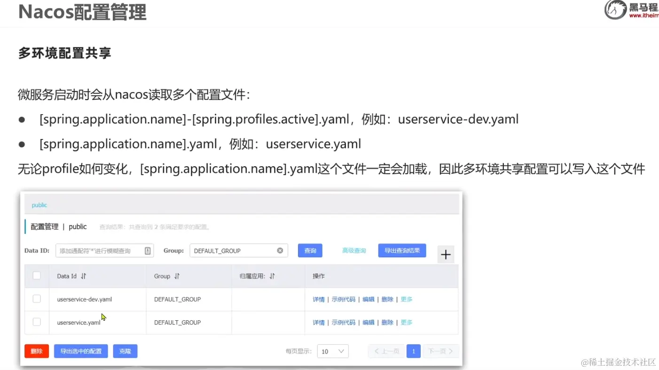The height and width of the screenshot is (370, 659).
Task: Click the icon inside the Data ID search field
Action: point(148,251)
